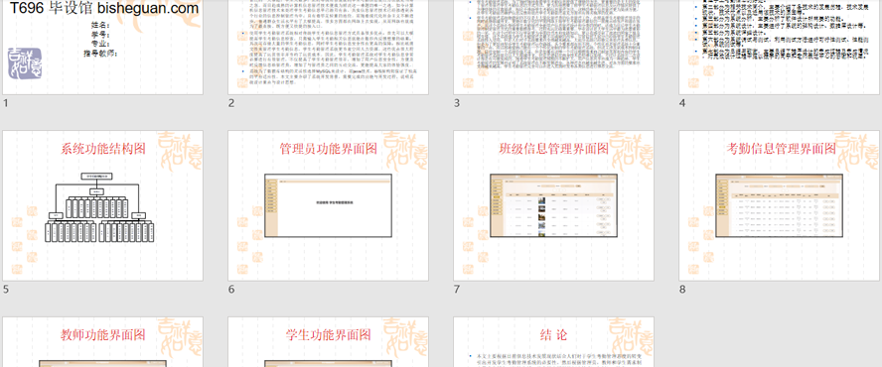Click slide number 5 label
The height and width of the screenshot is (367, 882).
click(x=6, y=290)
